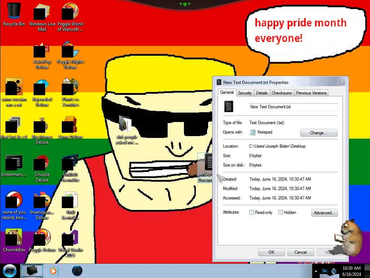
Task: Switch to the Security tab
Action: coord(245,93)
